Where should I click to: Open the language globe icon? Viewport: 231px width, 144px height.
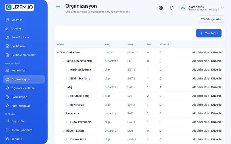pos(161,8)
